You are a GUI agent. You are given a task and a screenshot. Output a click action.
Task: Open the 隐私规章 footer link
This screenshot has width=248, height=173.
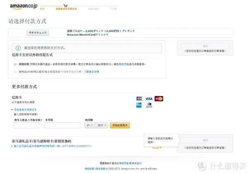pos(100,169)
